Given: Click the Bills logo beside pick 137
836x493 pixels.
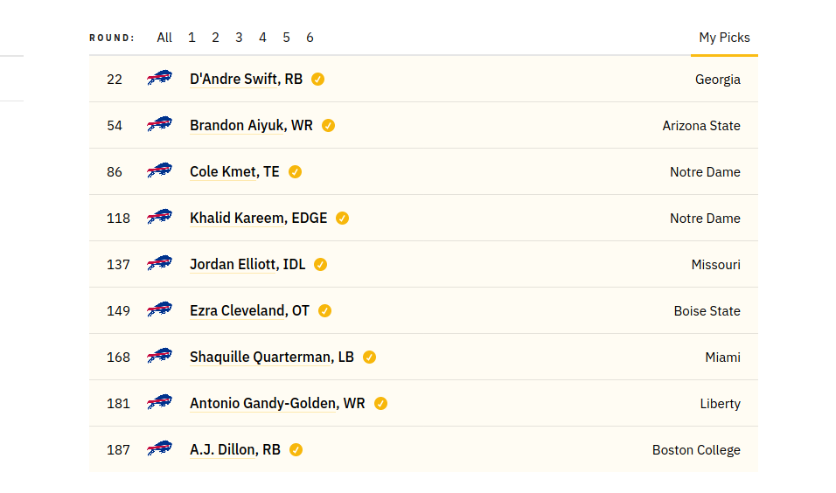Looking at the screenshot, I should [x=159, y=263].
